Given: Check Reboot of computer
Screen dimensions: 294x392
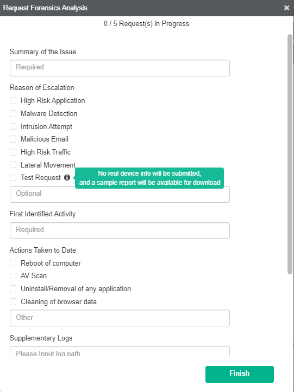Looking at the screenshot, I should [x=13, y=263].
